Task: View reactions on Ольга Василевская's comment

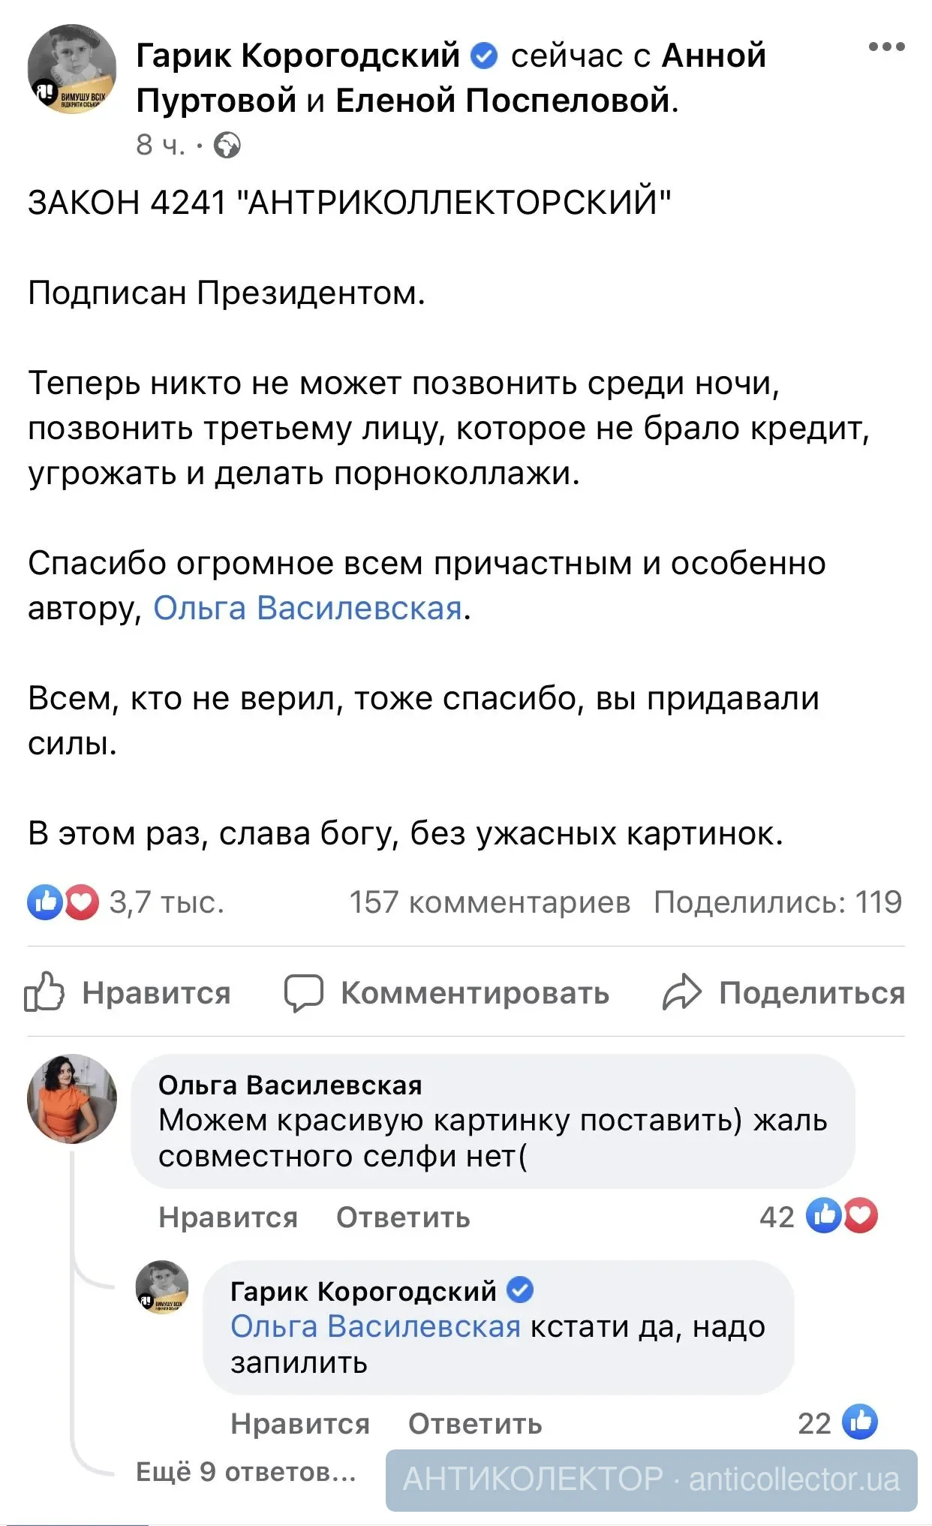Action: (842, 1216)
